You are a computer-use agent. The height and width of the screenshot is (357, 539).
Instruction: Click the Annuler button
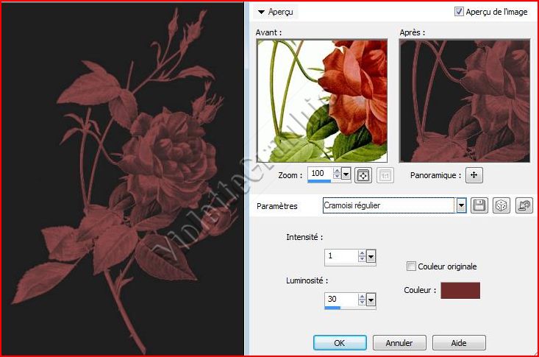pyautogui.click(x=399, y=342)
